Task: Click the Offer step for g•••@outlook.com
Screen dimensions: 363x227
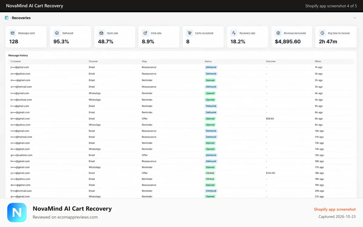Action: tap(145, 155)
